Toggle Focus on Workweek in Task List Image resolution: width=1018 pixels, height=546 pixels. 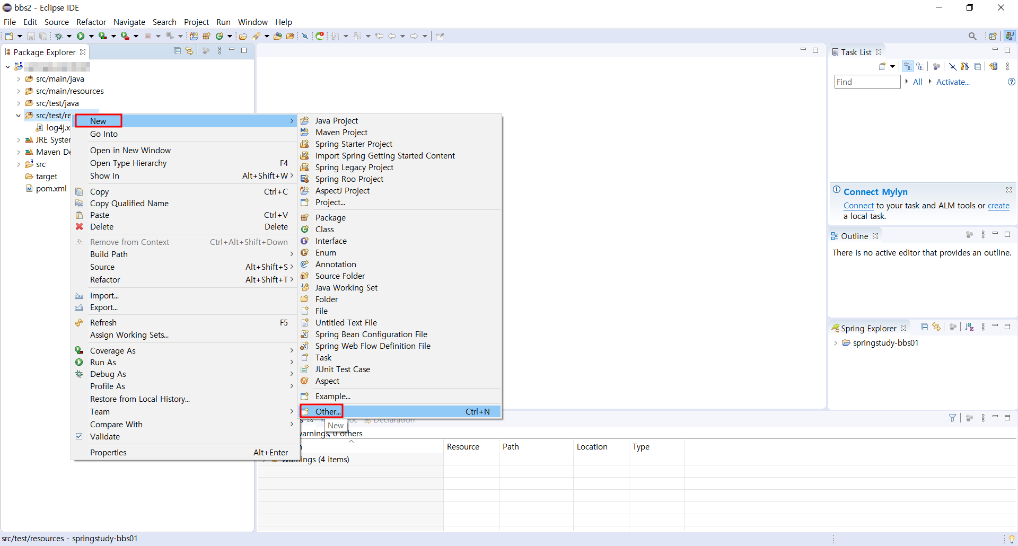click(x=936, y=66)
